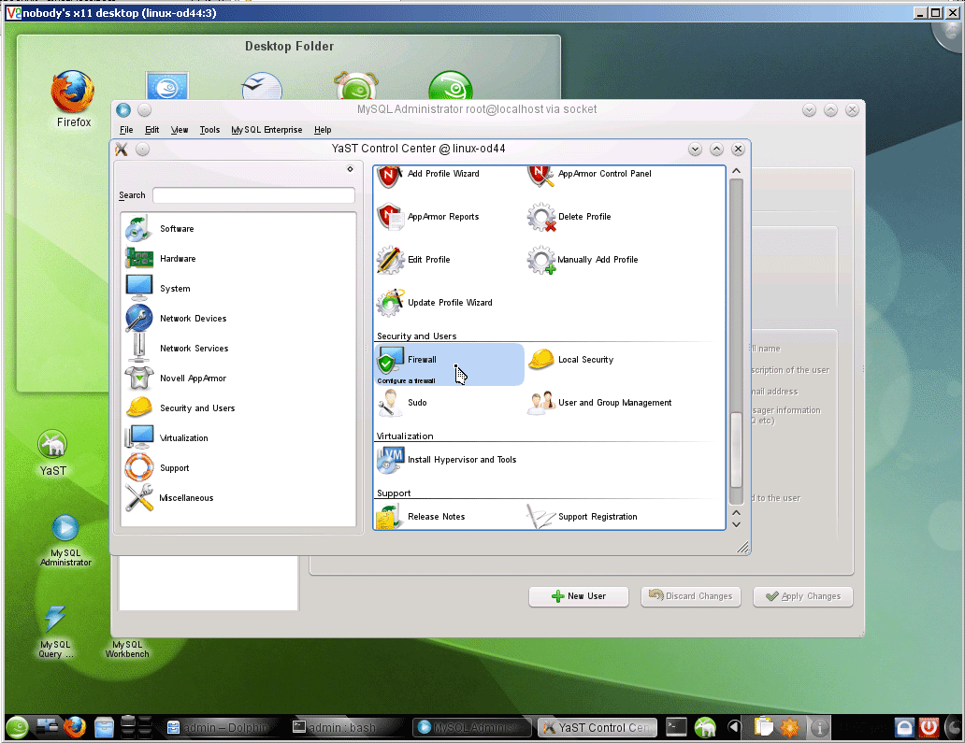Open Local Security module
This screenshot has width=965, height=743.
[x=571, y=360]
